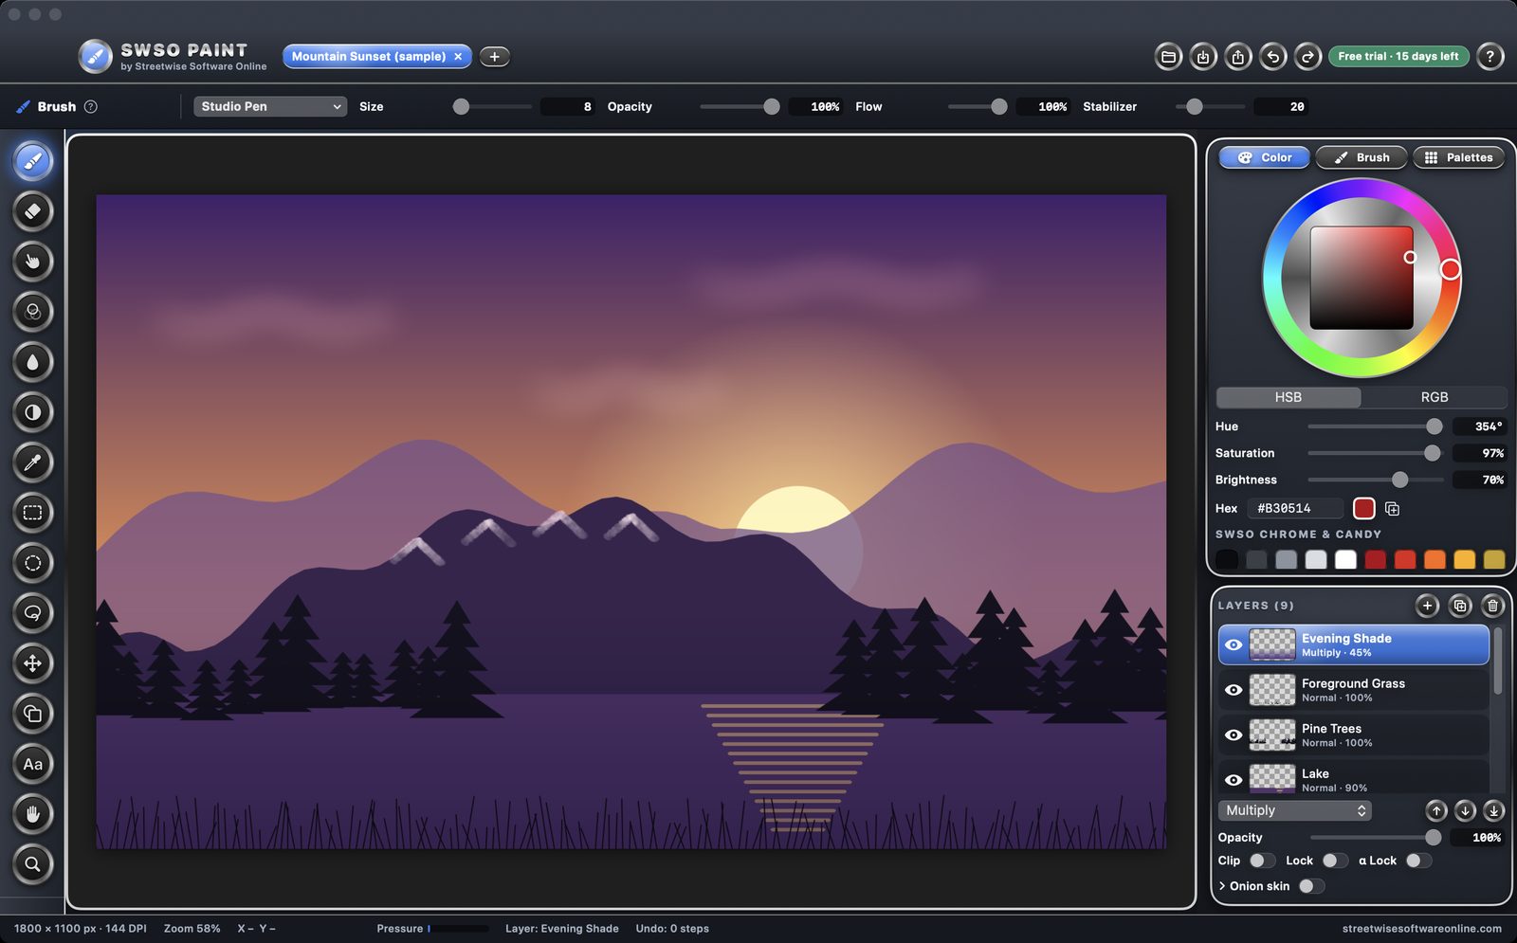Activate the Rectangular selection tool
Viewport: 1517px width, 943px height.
32,513
